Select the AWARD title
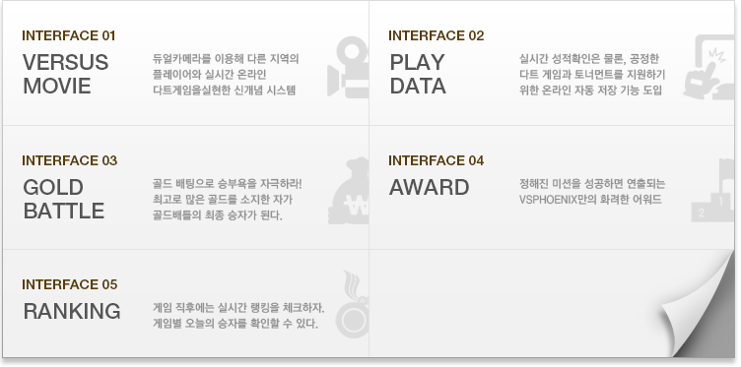 [x=429, y=188]
